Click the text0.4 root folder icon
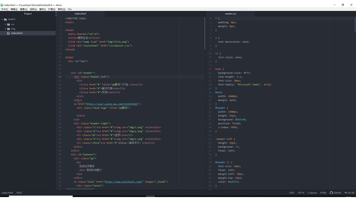Screen dimensions: 356x200 point(5,20)
